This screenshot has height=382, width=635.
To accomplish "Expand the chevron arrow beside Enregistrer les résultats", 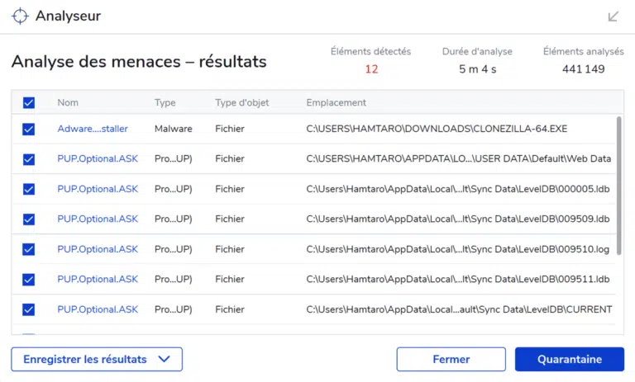I will pyautogui.click(x=164, y=359).
